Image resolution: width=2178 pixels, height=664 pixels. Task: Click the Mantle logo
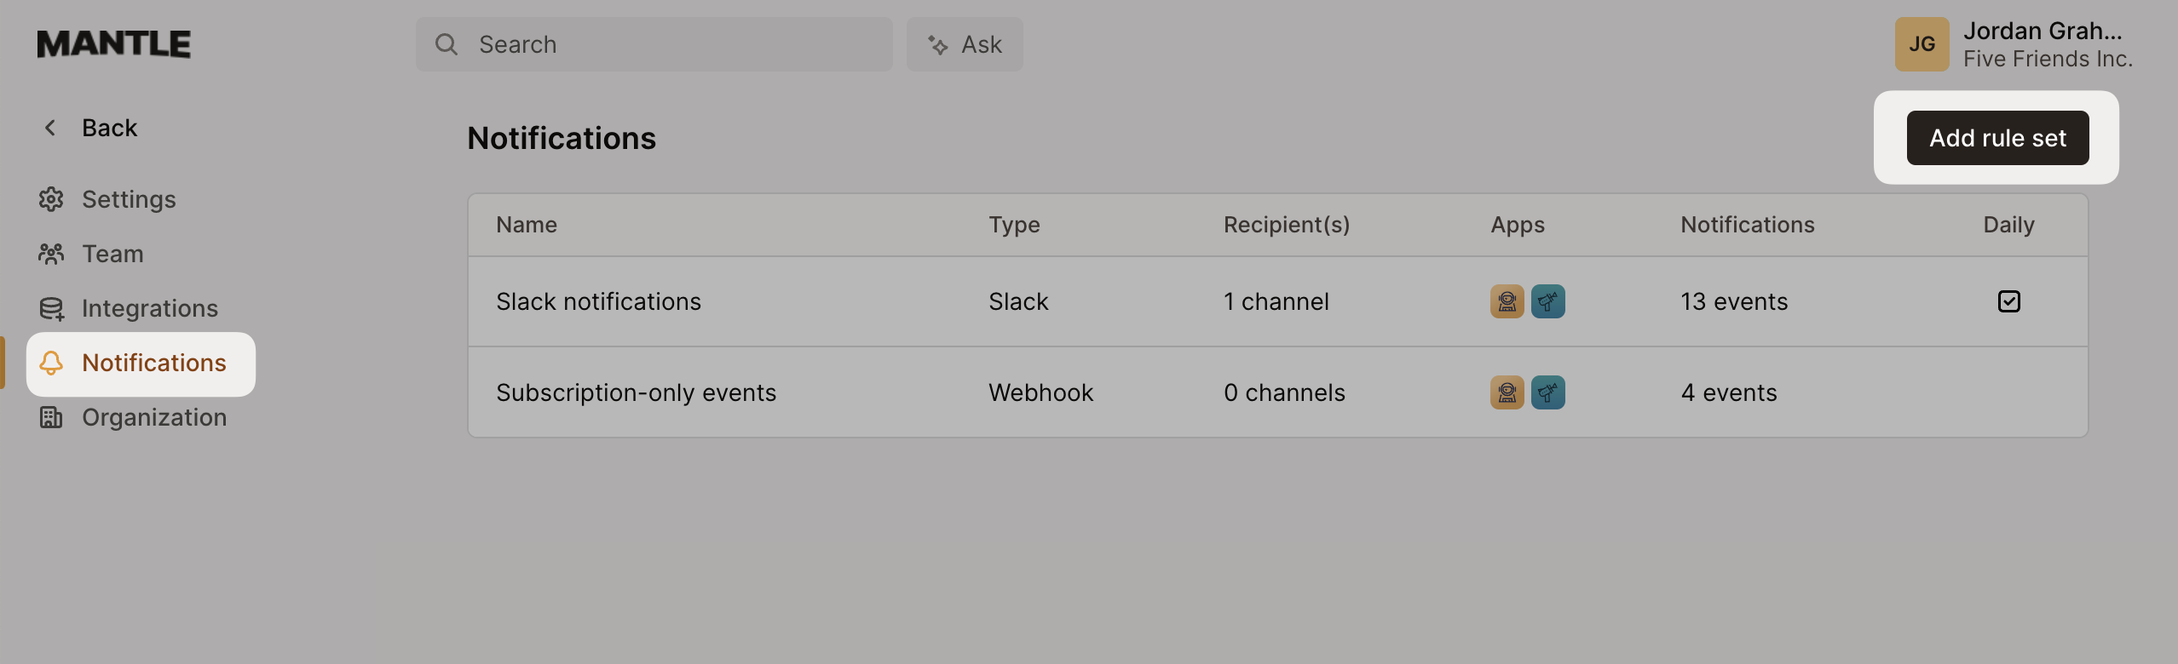pyautogui.click(x=113, y=44)
